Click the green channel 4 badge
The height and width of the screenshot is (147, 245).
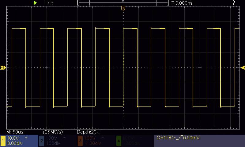pyautogui.click(x=119, y=141)
